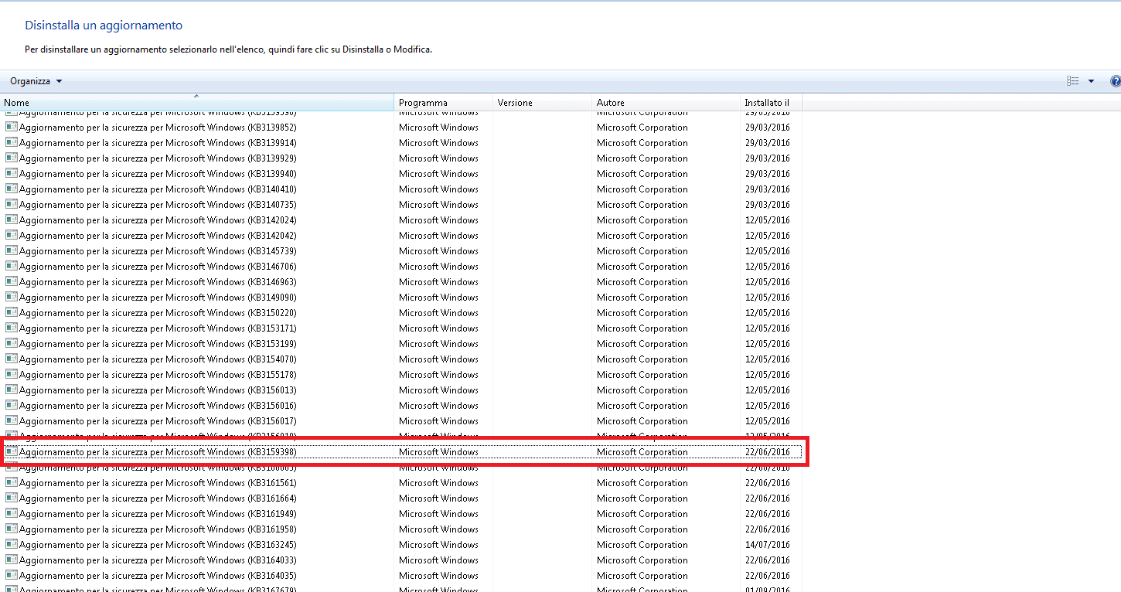Sort by Autore column header
Screen dimensions: 1121x592
point(666,103)
